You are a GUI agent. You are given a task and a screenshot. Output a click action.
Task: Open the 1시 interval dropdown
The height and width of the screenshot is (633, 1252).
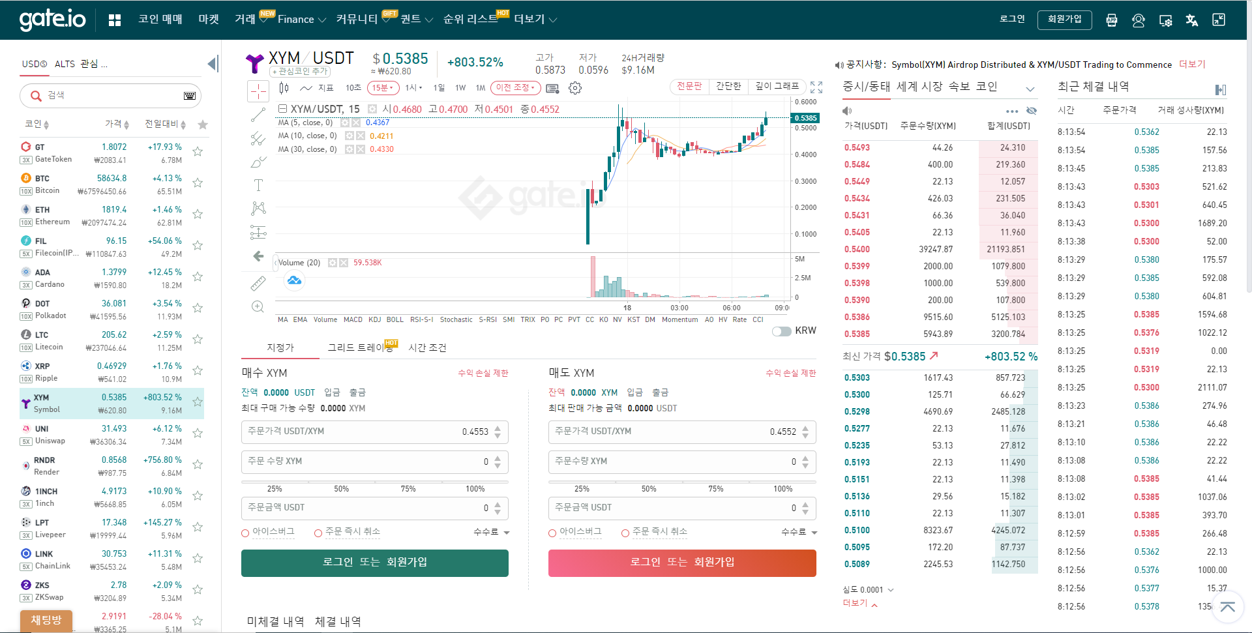413,87
